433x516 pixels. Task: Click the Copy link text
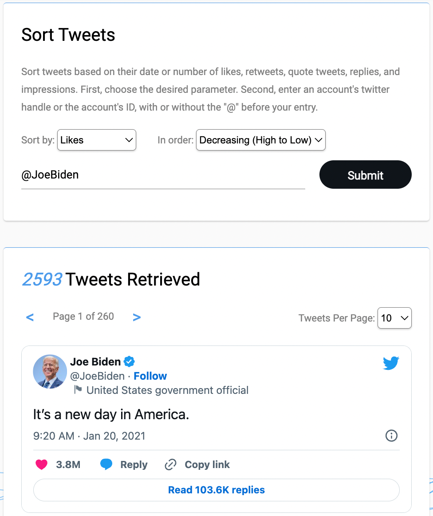207,465
